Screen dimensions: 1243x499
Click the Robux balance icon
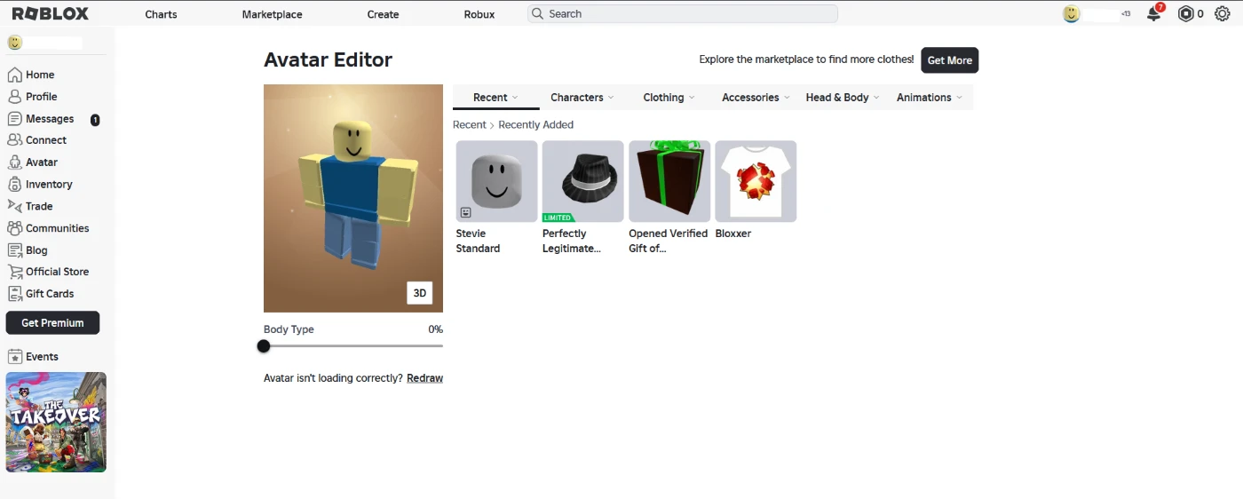[x=1185, y=14]
